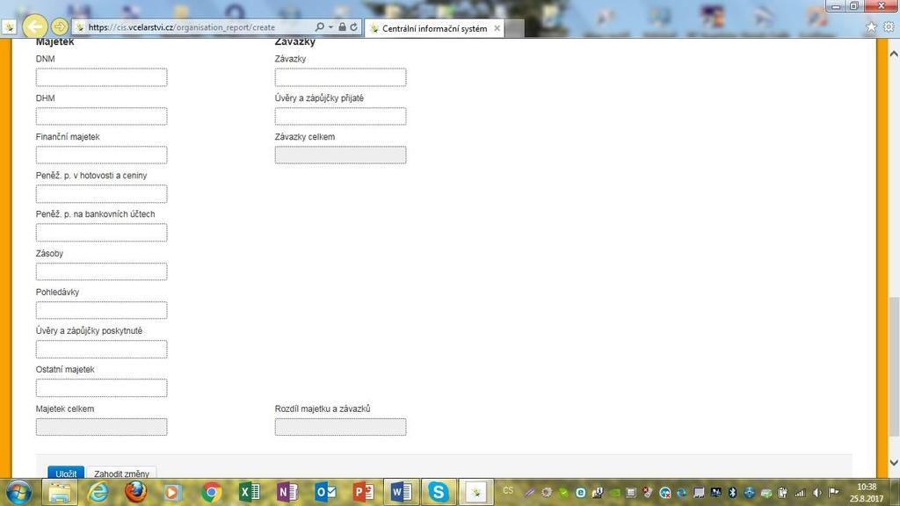
Task: Select the Centrální informační systém tab
Action: pyautogui.click(x=434, y=28)
